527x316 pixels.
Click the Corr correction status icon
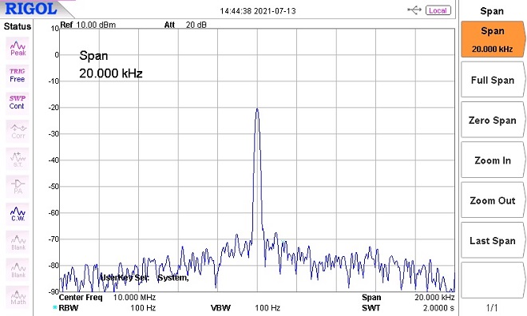[x=18, y=131]
